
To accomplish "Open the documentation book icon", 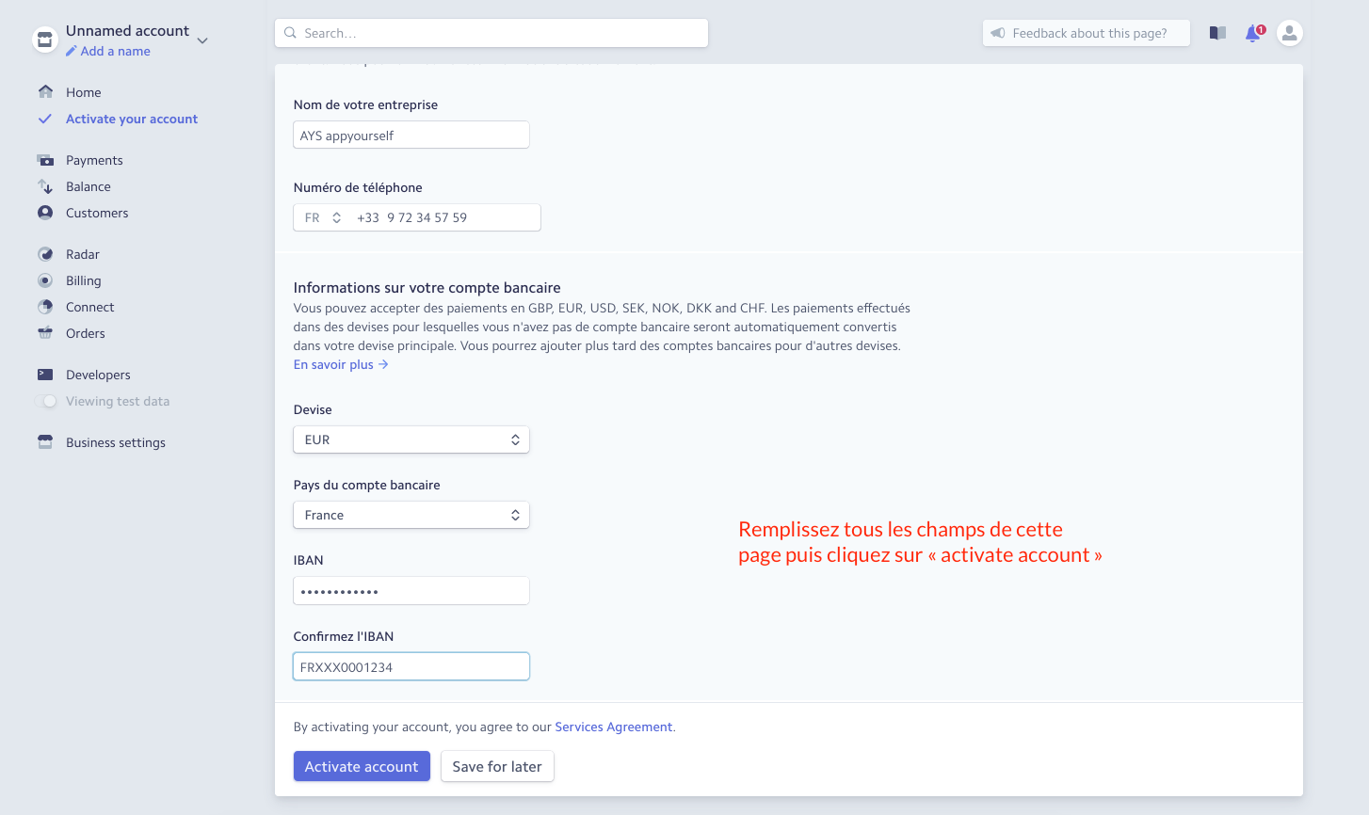I will tap(1217, 33).
